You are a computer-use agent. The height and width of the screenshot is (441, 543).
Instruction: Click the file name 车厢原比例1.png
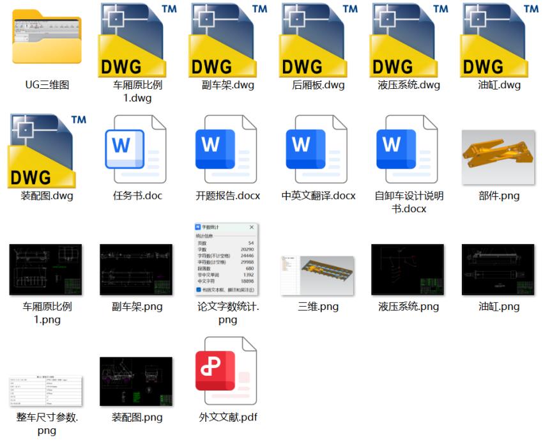coord(47,313)
